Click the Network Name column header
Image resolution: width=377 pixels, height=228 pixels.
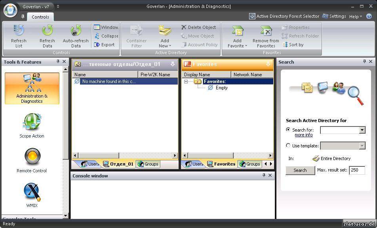[x=252, y=75]
